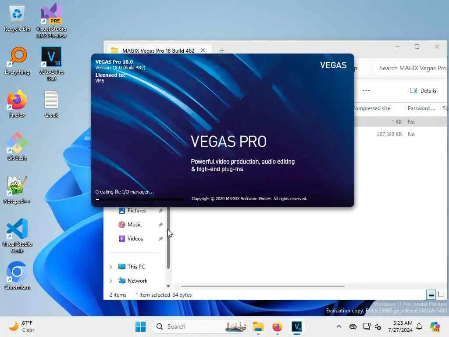Click the VEGAS Pro splash loading progress bar

coord(139,199)
